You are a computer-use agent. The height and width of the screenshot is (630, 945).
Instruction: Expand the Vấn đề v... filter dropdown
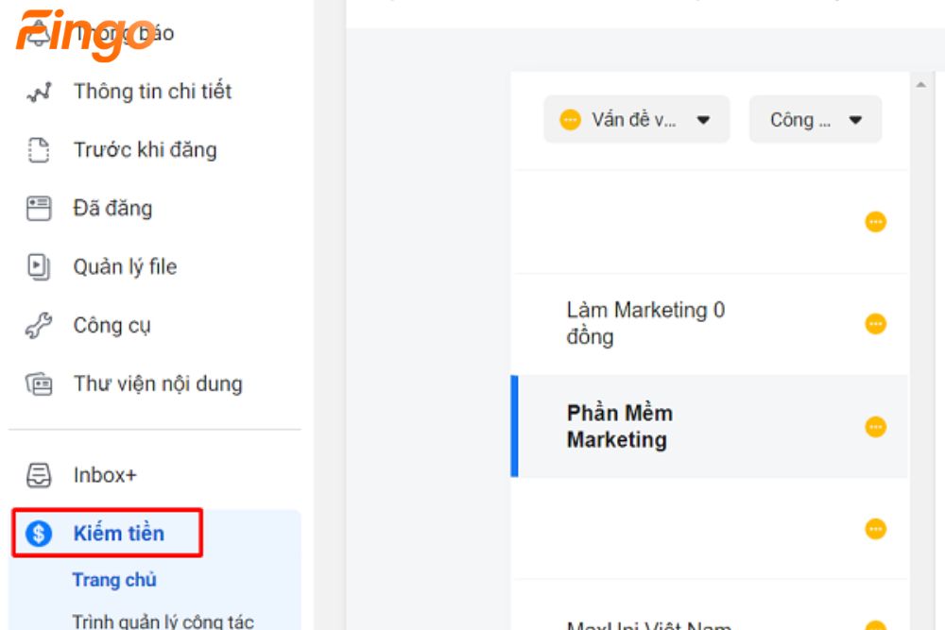coord(636,119)
